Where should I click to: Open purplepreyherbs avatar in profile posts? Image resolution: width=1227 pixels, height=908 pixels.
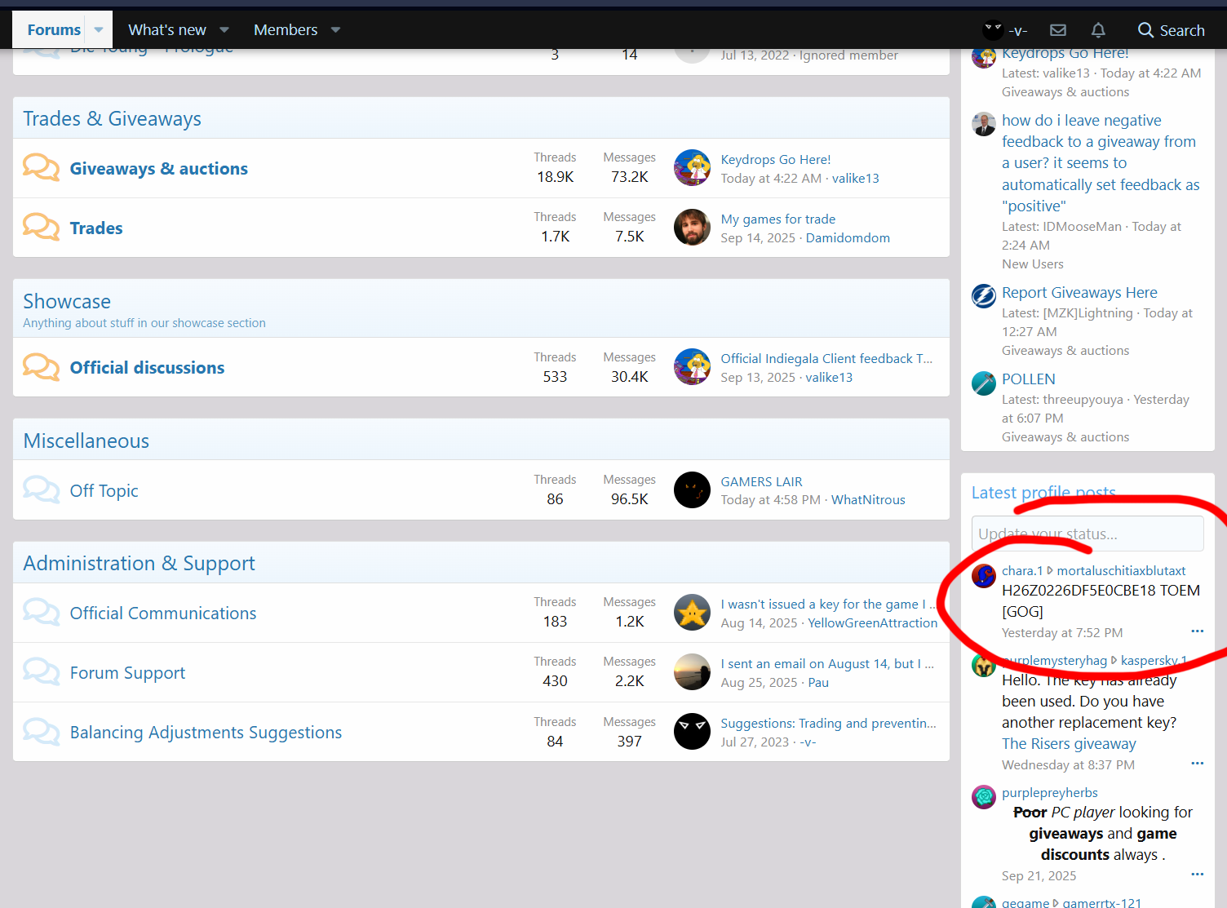point(984,796)
